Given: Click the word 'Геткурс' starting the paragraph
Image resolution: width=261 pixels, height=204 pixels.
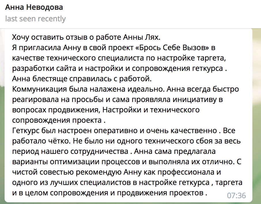Looking at the screenshot, I should tap(26, 131).
